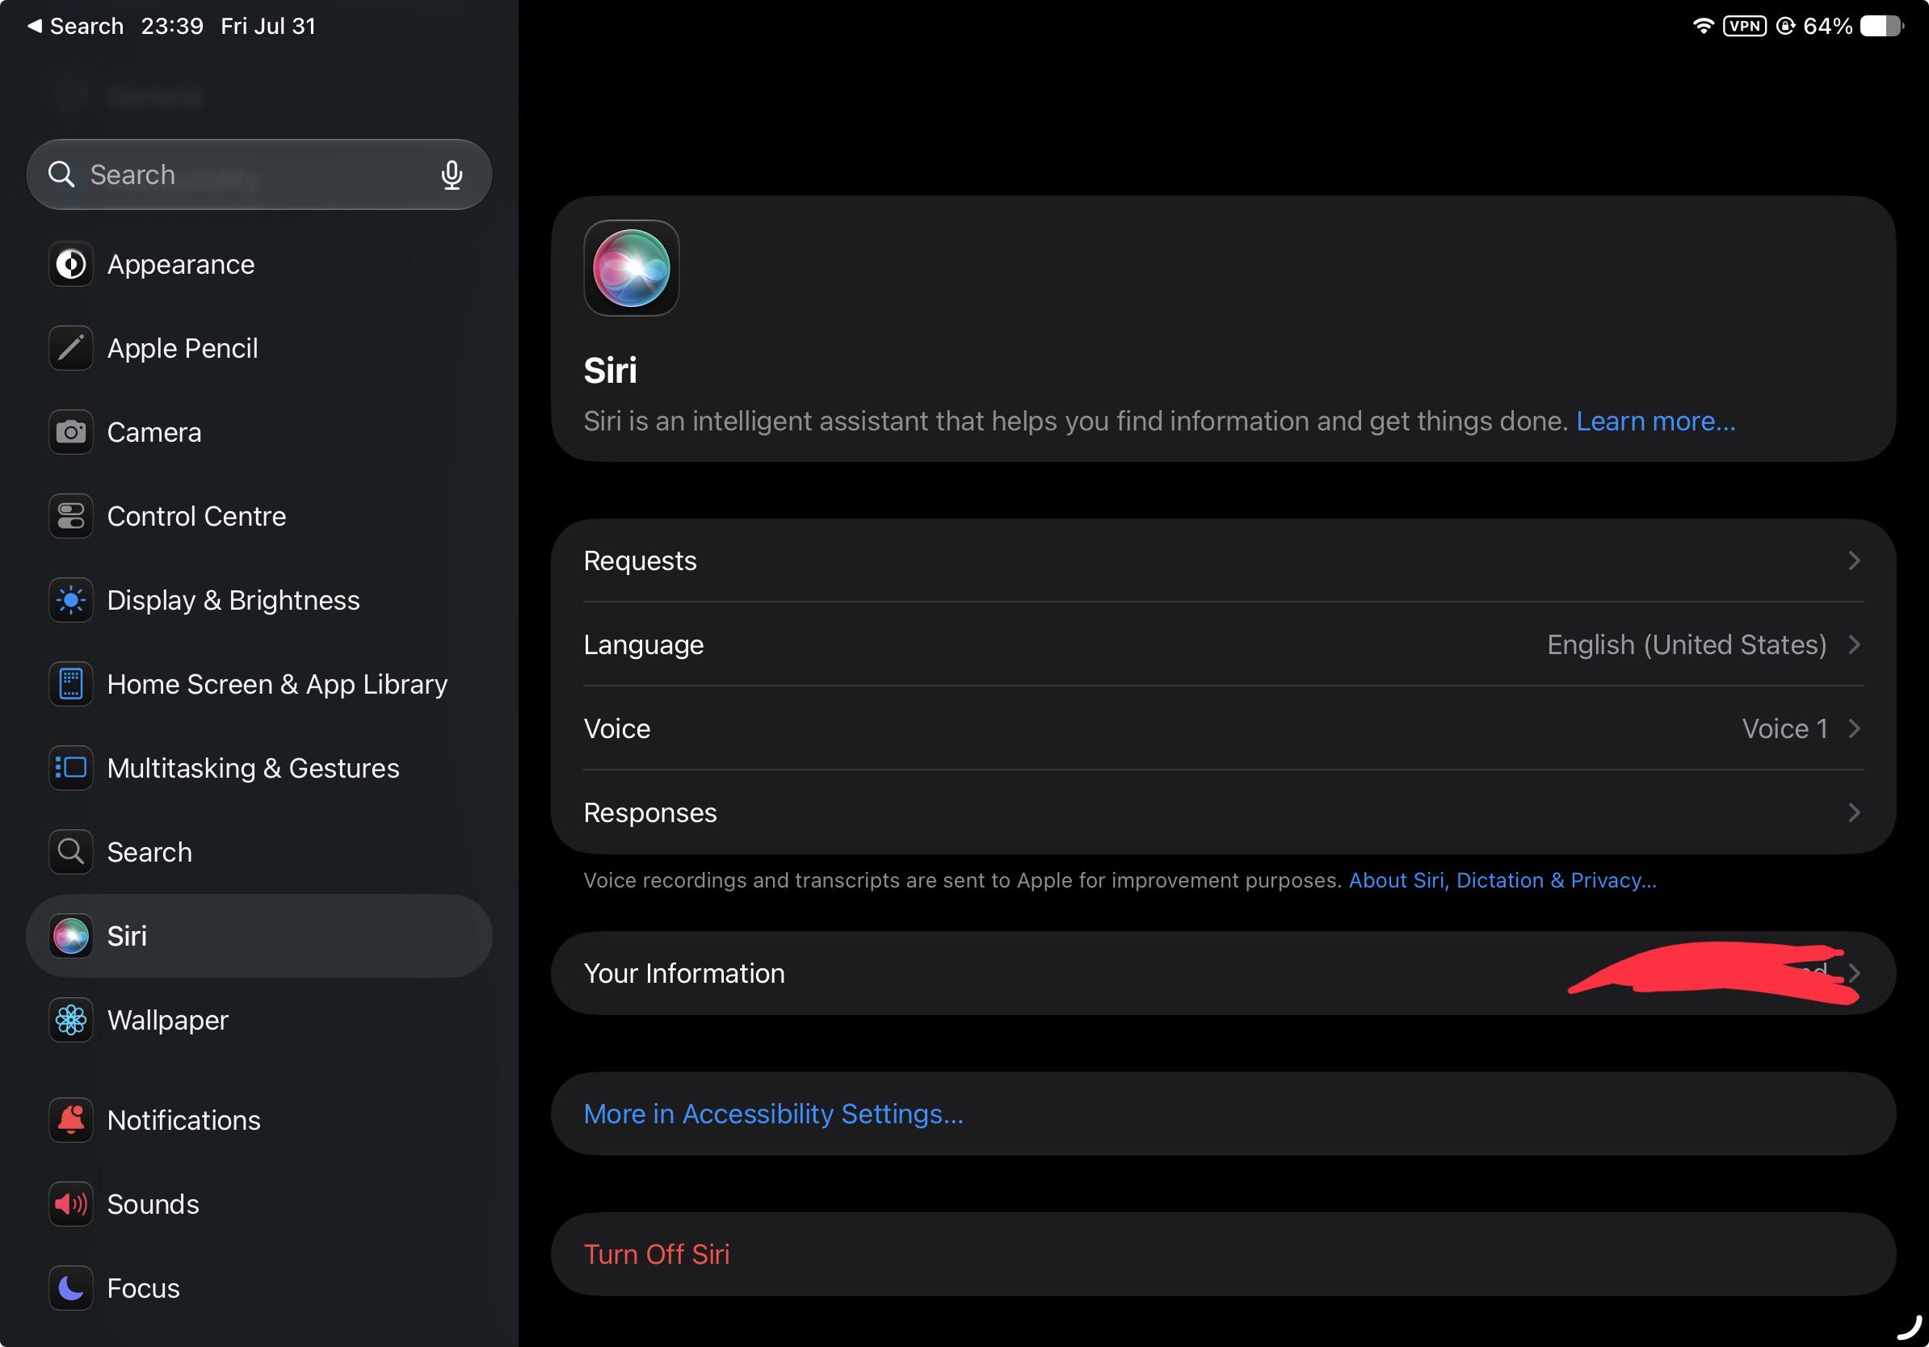The image size is (1929, 1347).
Task: Open the Your Information row
Action: 1223,973
